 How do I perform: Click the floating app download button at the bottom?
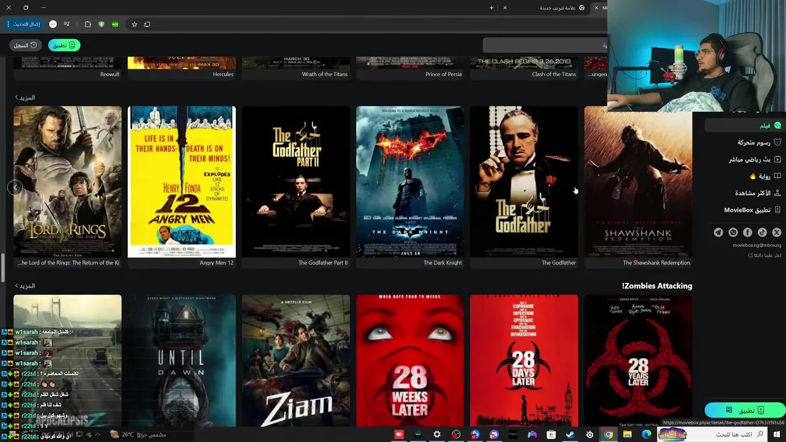click(x=745, y=410)
